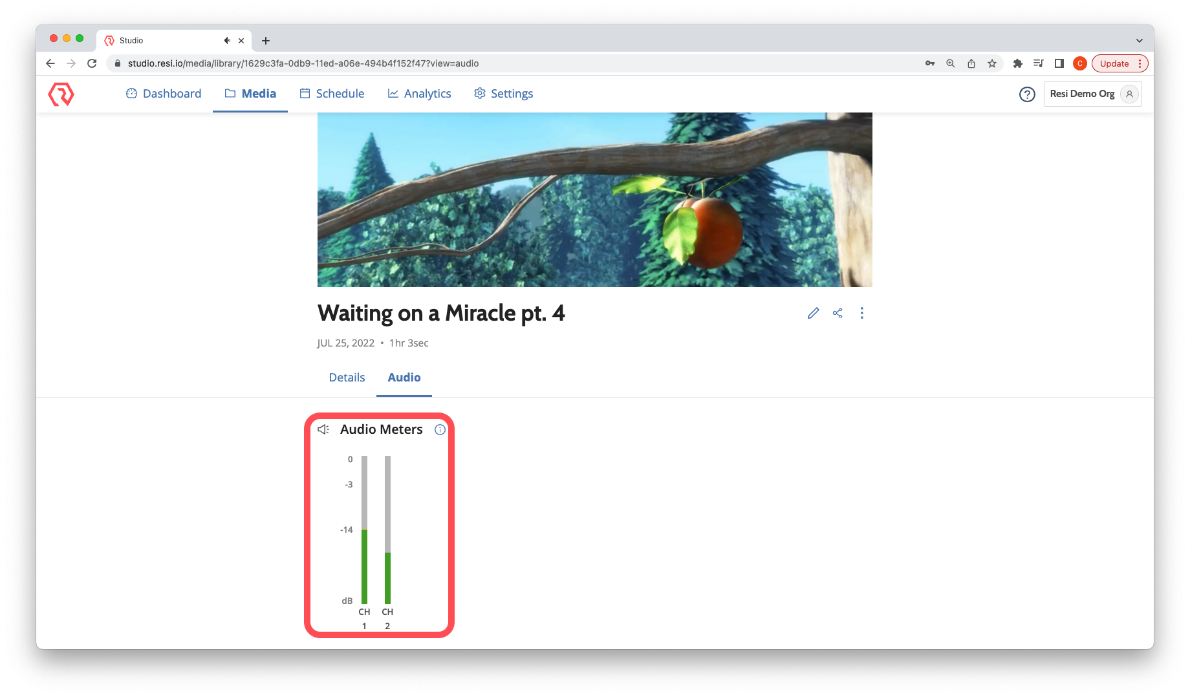Bookmark the page with star icon
Image resolution: width=1190 pixels, height=697 pixels.
pos(991,63)
